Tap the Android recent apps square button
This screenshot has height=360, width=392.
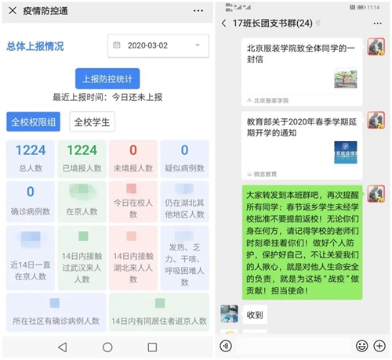[x=152, y=347]
